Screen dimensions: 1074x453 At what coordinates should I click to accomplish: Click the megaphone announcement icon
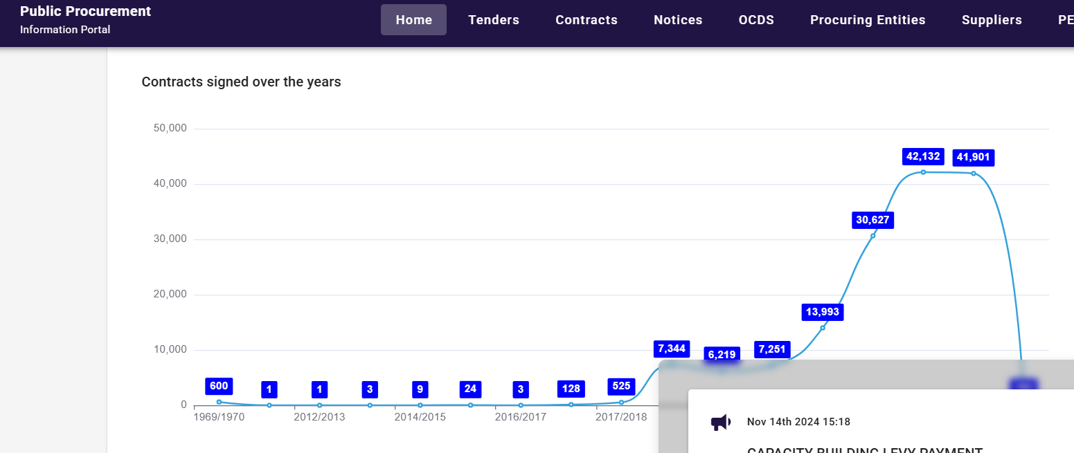pos(721,422)
